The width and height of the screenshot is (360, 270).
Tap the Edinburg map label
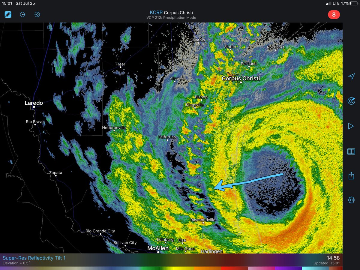coord(165,240)
